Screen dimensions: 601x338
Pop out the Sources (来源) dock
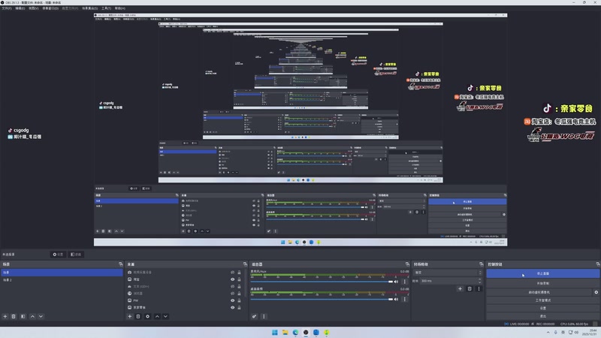[246, 264]
